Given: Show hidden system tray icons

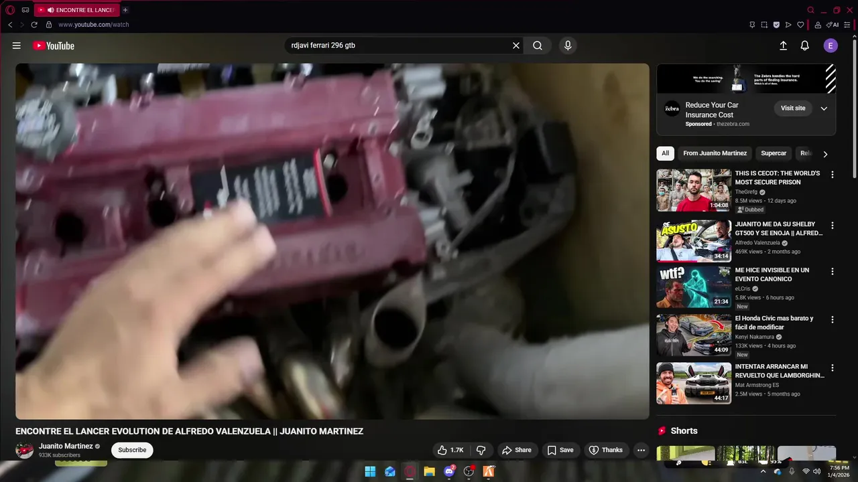Looking at the screenshot, I should 763,471.
